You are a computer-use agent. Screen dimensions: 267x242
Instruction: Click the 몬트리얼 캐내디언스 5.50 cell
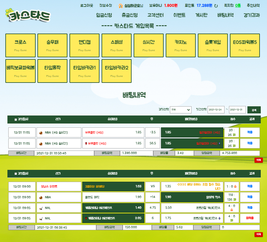tap(192, 208)
